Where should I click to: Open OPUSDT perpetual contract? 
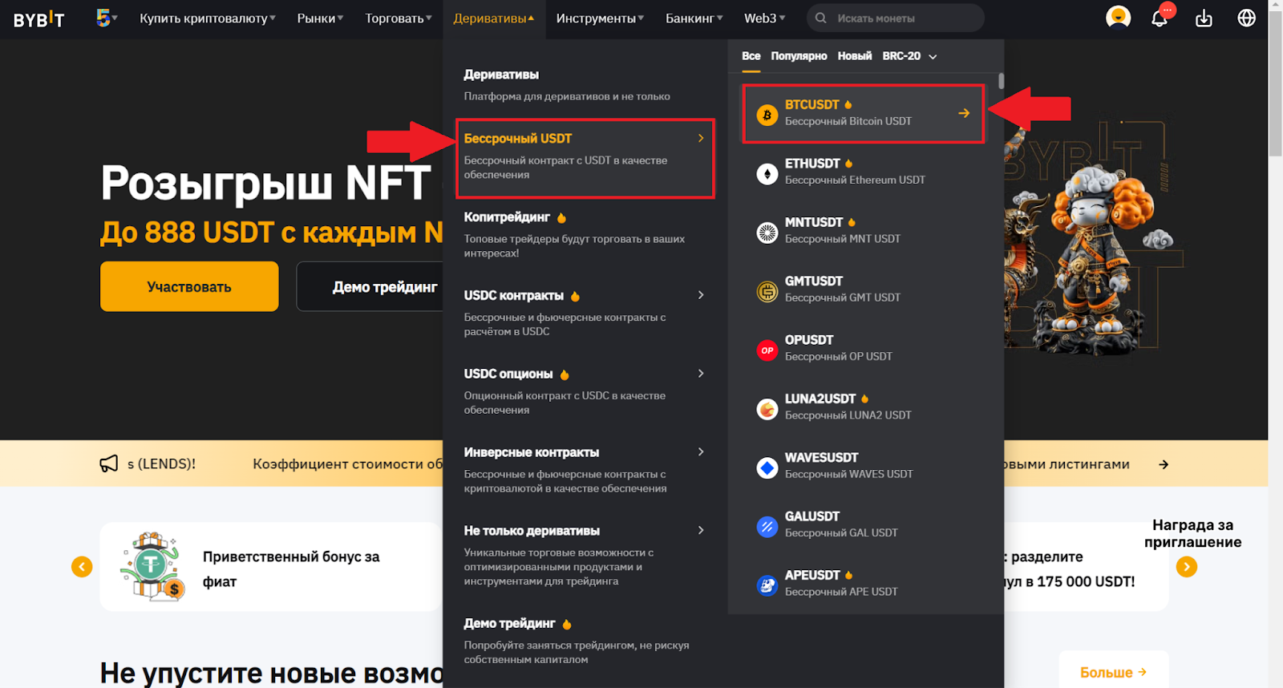coord(863,348)
